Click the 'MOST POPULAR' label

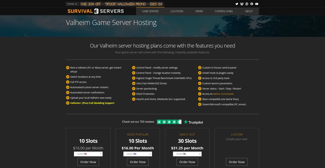138,134
